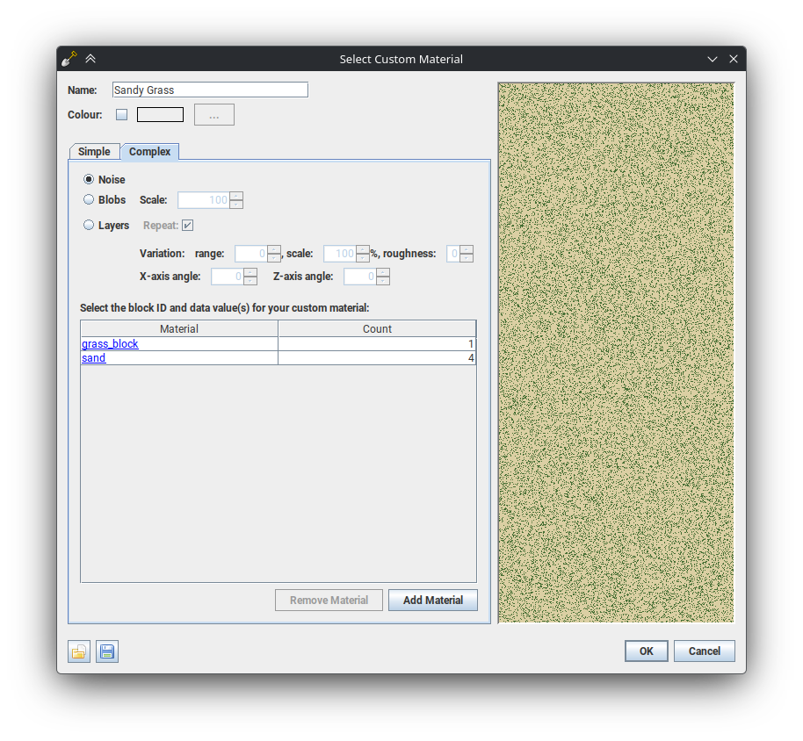Screen dimensions: 803x741
Task: Enable the Colour checkbox
Action: click(121, 114)
